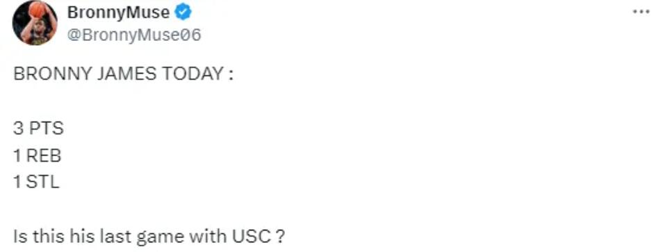Select the '3 PTS' stat line

38,128
